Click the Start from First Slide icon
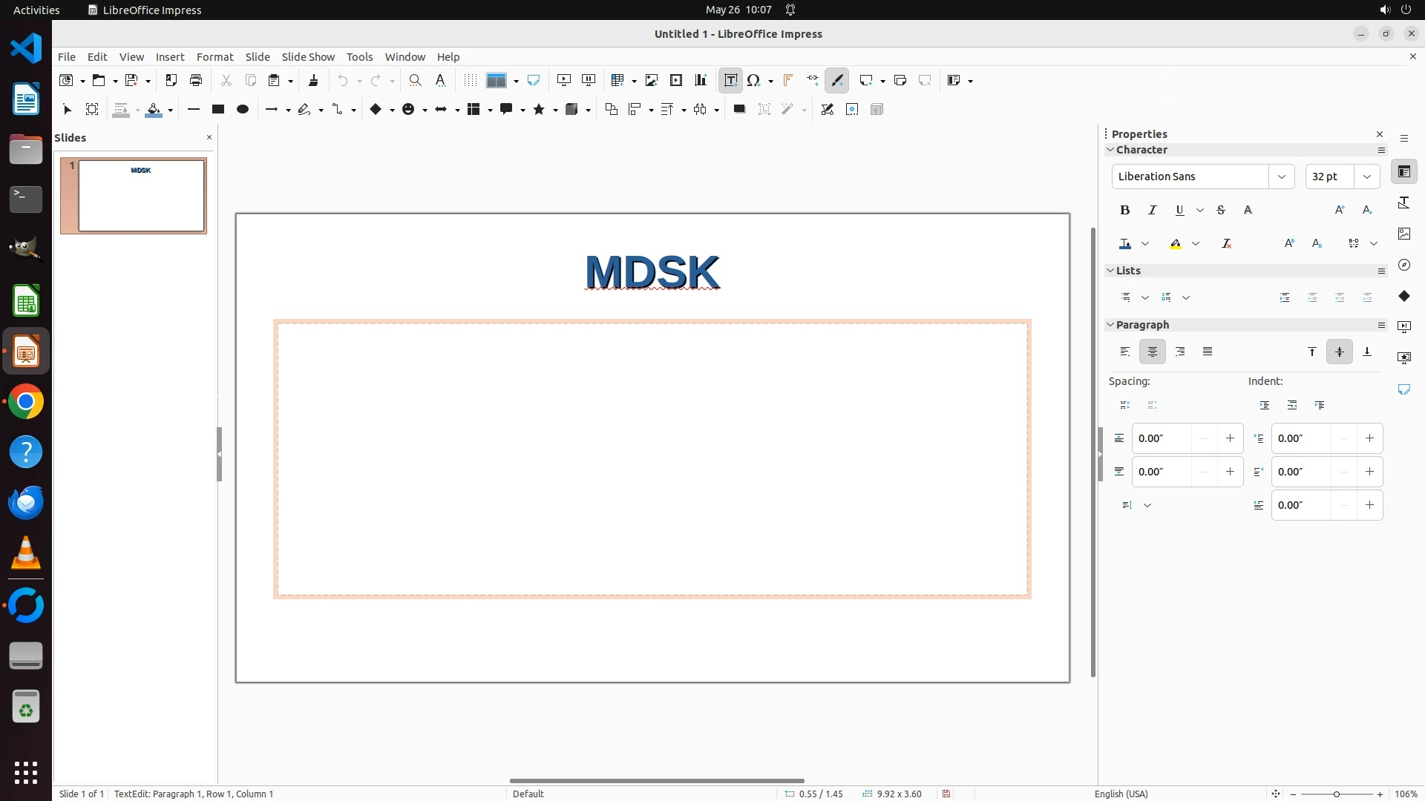The height and width of the screenshot is (801, 1425). (564, 81)
